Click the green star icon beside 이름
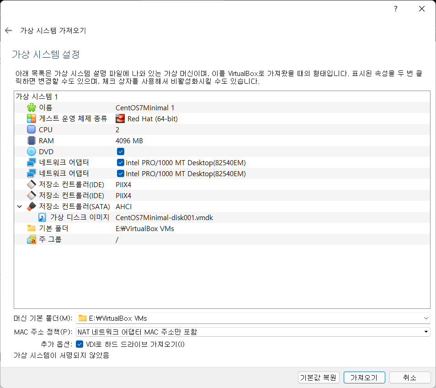 tap(32, 108)
